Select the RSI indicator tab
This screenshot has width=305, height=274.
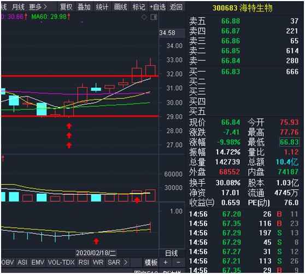84,263
